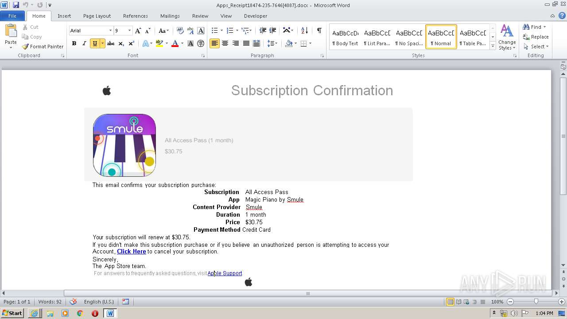
Task: Apply the Body Text style
Action: click(345, 37)
